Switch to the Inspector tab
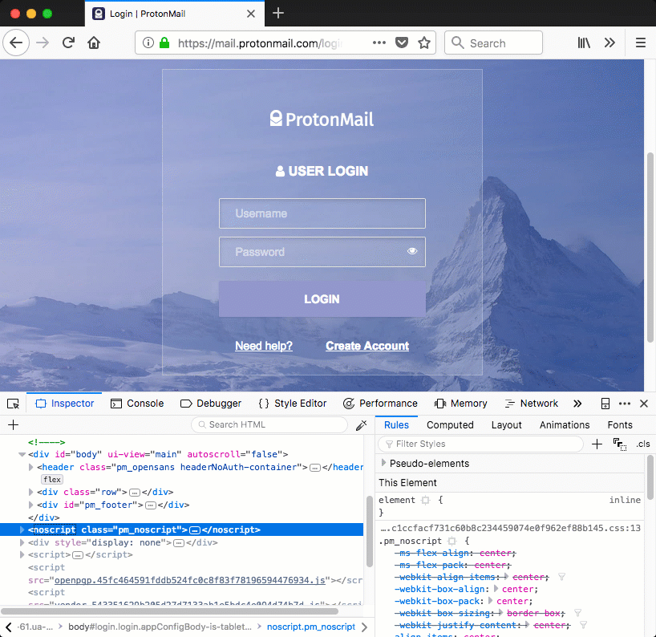656x637 pixels. click(x=64, y=404)
